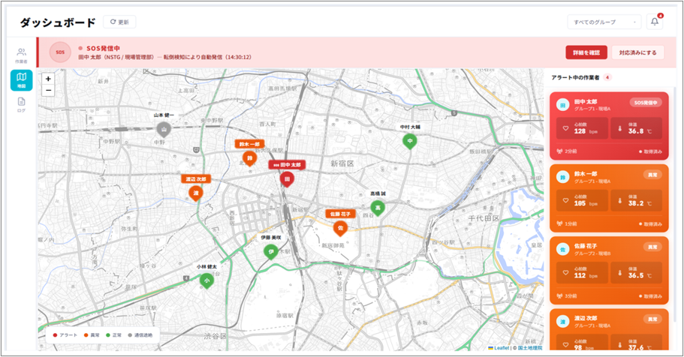
Task: Click the 渡辺 次郎 map label
Action: click(196, 178)
